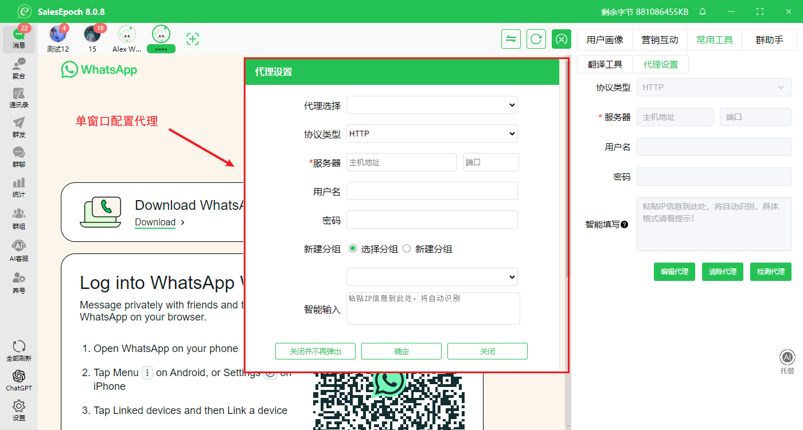Click the dialog's 密码 input field
The width and height of the screenshot is (803, 430).
[x=432, y=220]
